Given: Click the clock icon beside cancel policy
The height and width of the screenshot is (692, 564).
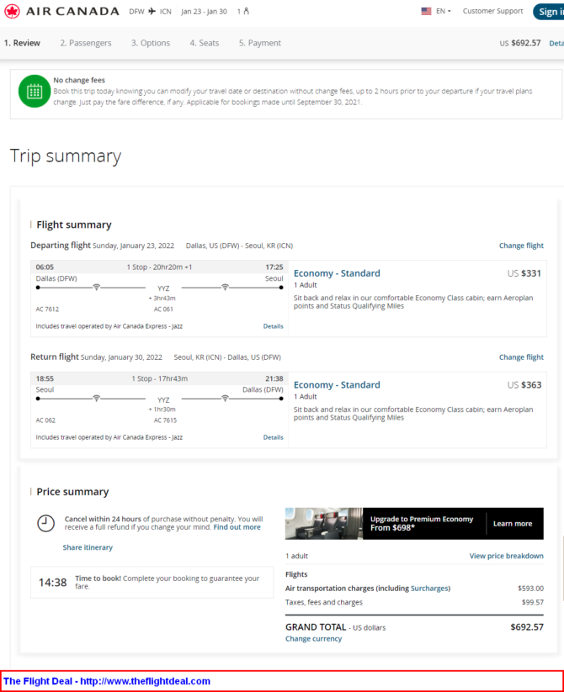Looking at the screenshot, I should [46, 523].
